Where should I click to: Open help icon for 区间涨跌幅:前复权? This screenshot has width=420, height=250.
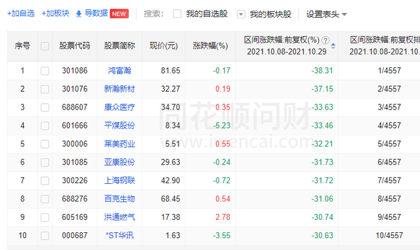(325, 40)
